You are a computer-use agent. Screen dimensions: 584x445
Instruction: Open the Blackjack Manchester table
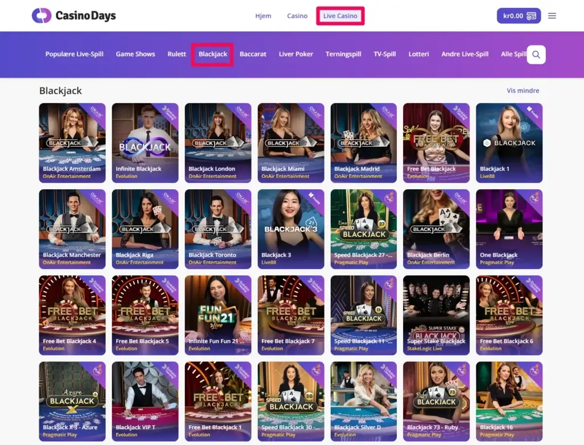(72, 229)
